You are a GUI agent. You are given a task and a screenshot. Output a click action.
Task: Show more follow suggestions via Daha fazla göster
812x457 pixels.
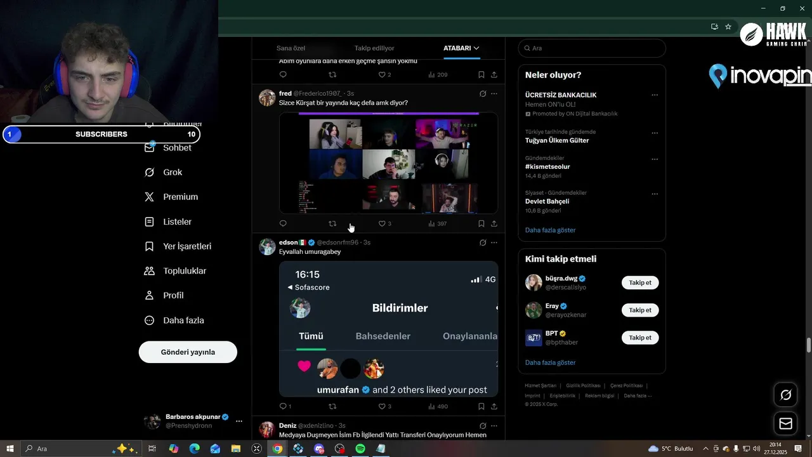550,362
